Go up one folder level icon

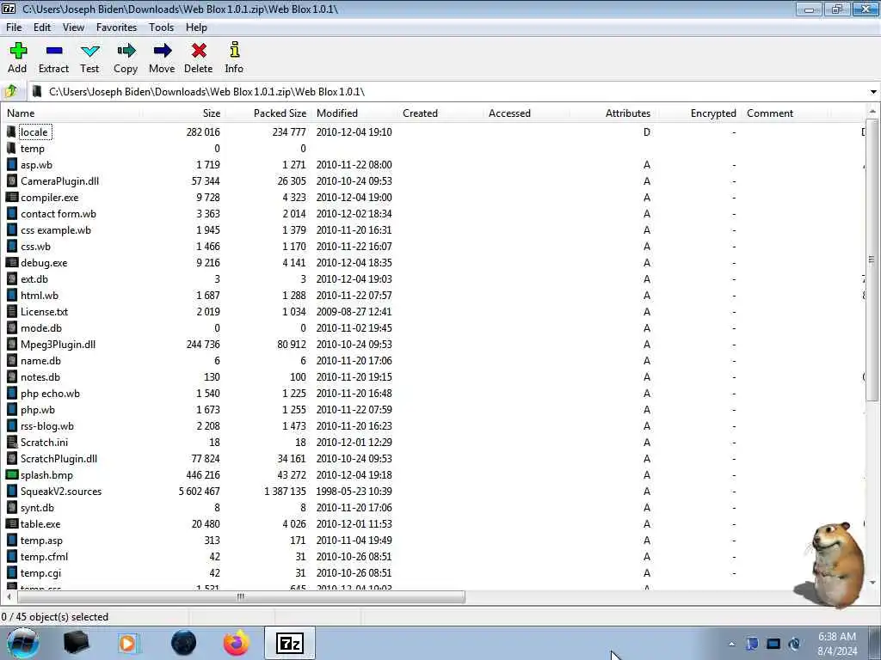pyautogui.click(x=10, y=91)
